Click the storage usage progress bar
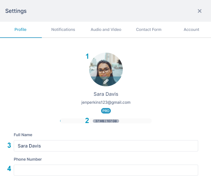Screen dimensions: 211x194 pos(106,121)
